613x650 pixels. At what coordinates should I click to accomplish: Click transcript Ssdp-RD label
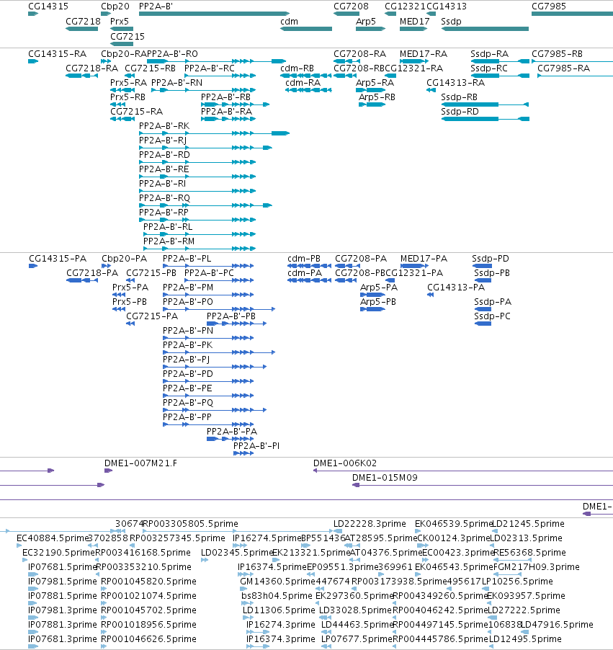point(460,112)
